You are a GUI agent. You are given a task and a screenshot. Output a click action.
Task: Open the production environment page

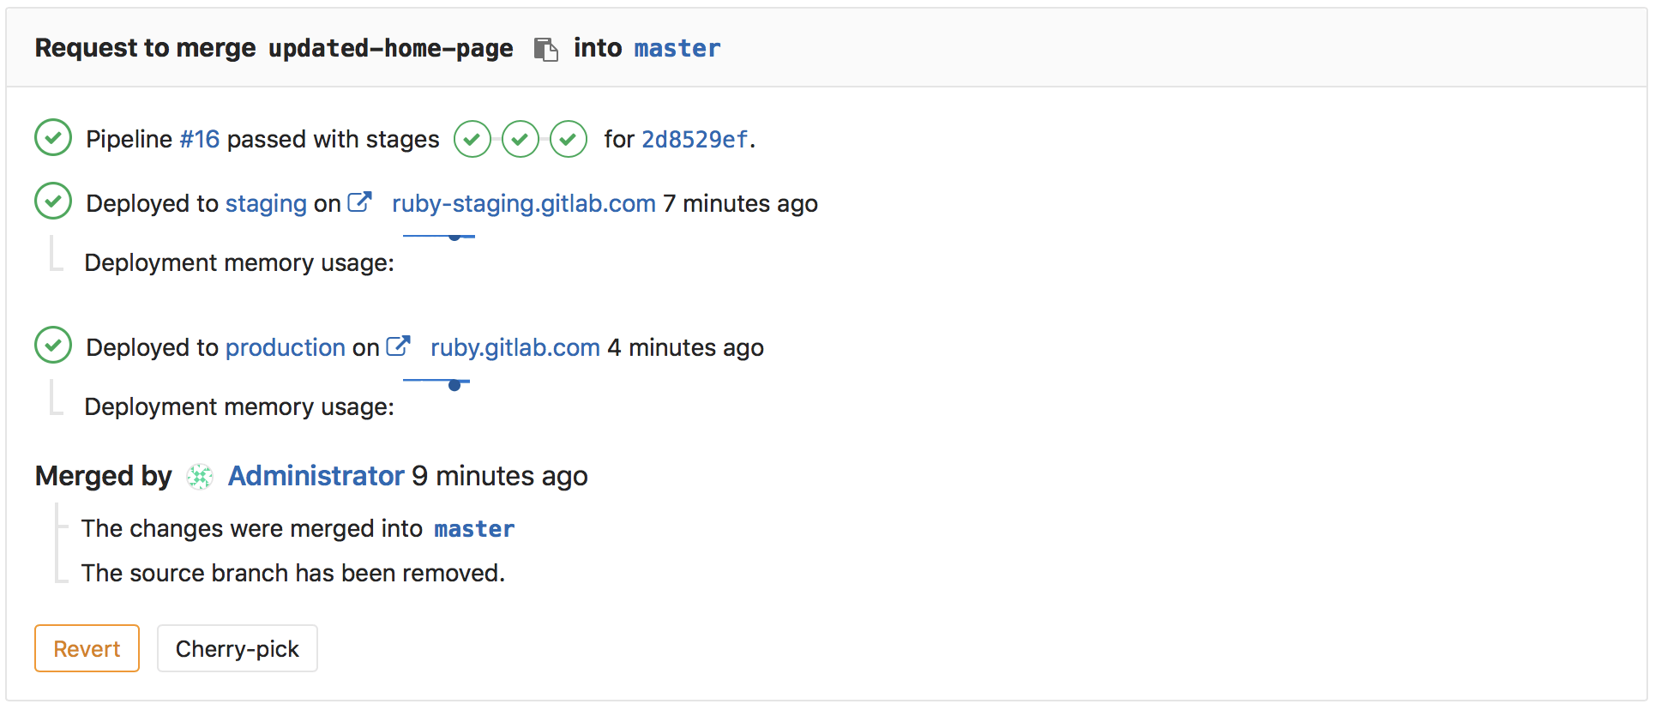(x=285, y=347)
